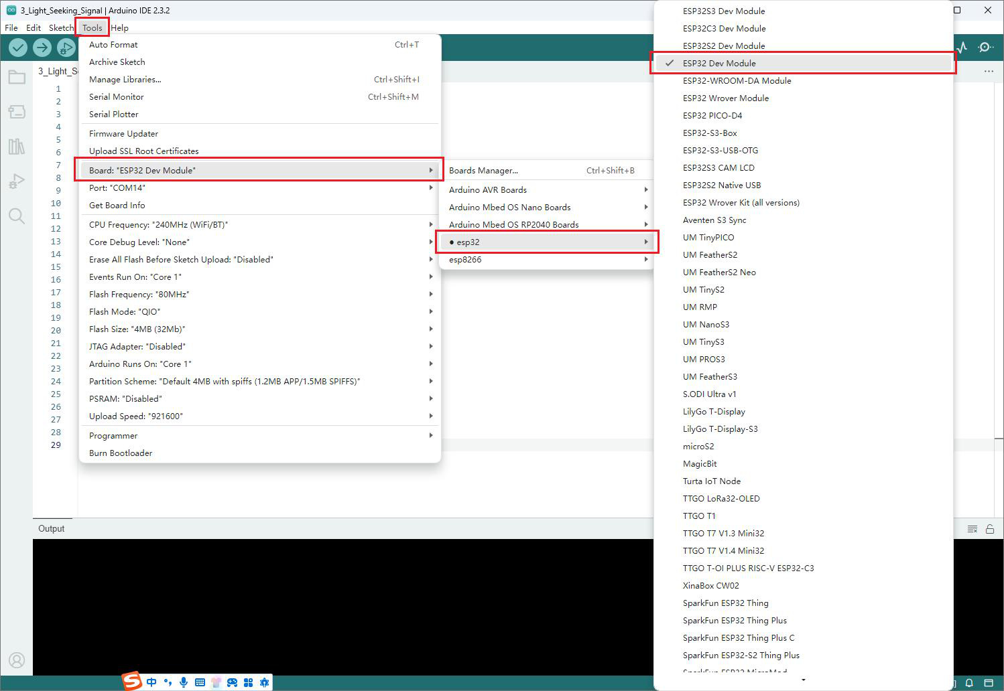1004x691 pixels.
Task: Expand the Partition Scheme submenu
Action: [x=260, y=381]
